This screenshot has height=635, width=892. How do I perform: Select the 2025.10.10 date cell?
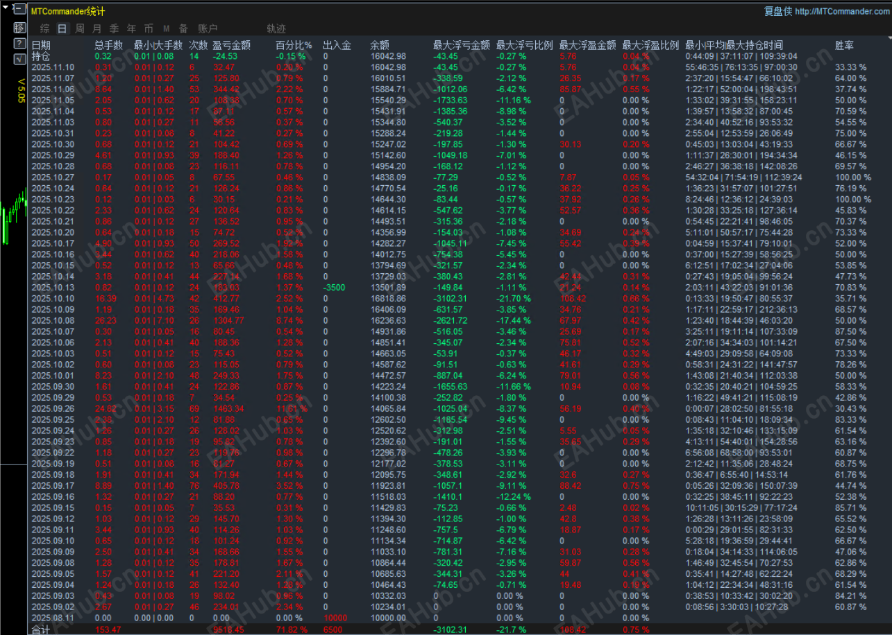point(53,299)
